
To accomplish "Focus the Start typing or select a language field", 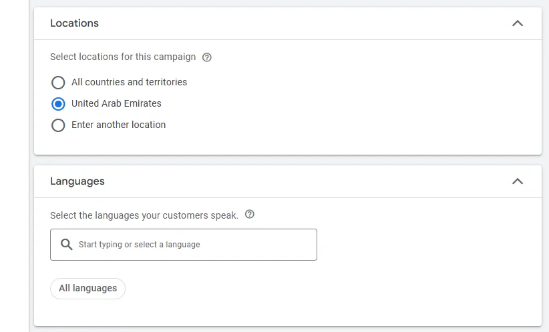I will pyautogui.click(x=194, y=245).
